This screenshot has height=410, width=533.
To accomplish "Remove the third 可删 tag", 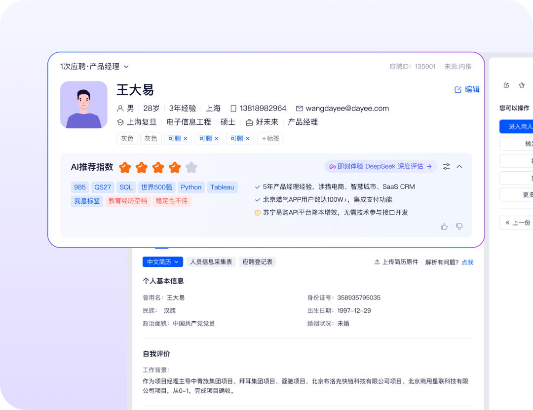I will pos(247,138).
